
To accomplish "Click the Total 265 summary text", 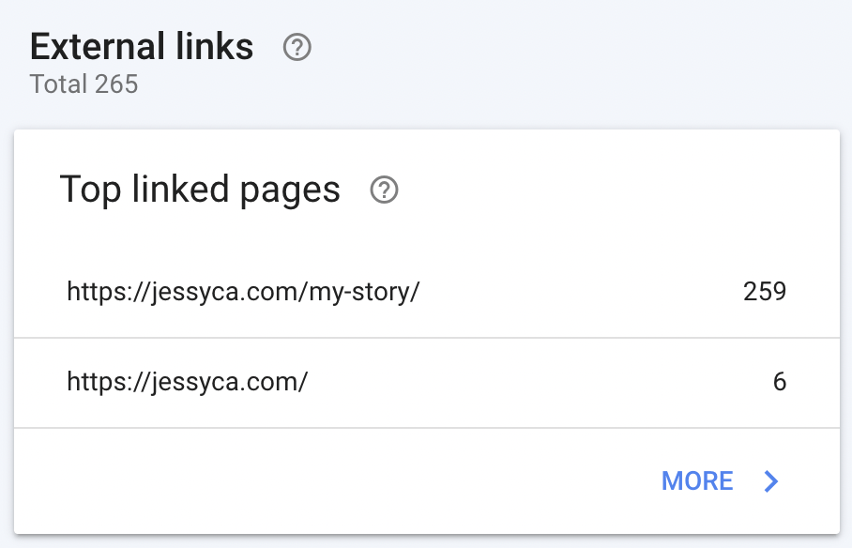I will point(84,84).
